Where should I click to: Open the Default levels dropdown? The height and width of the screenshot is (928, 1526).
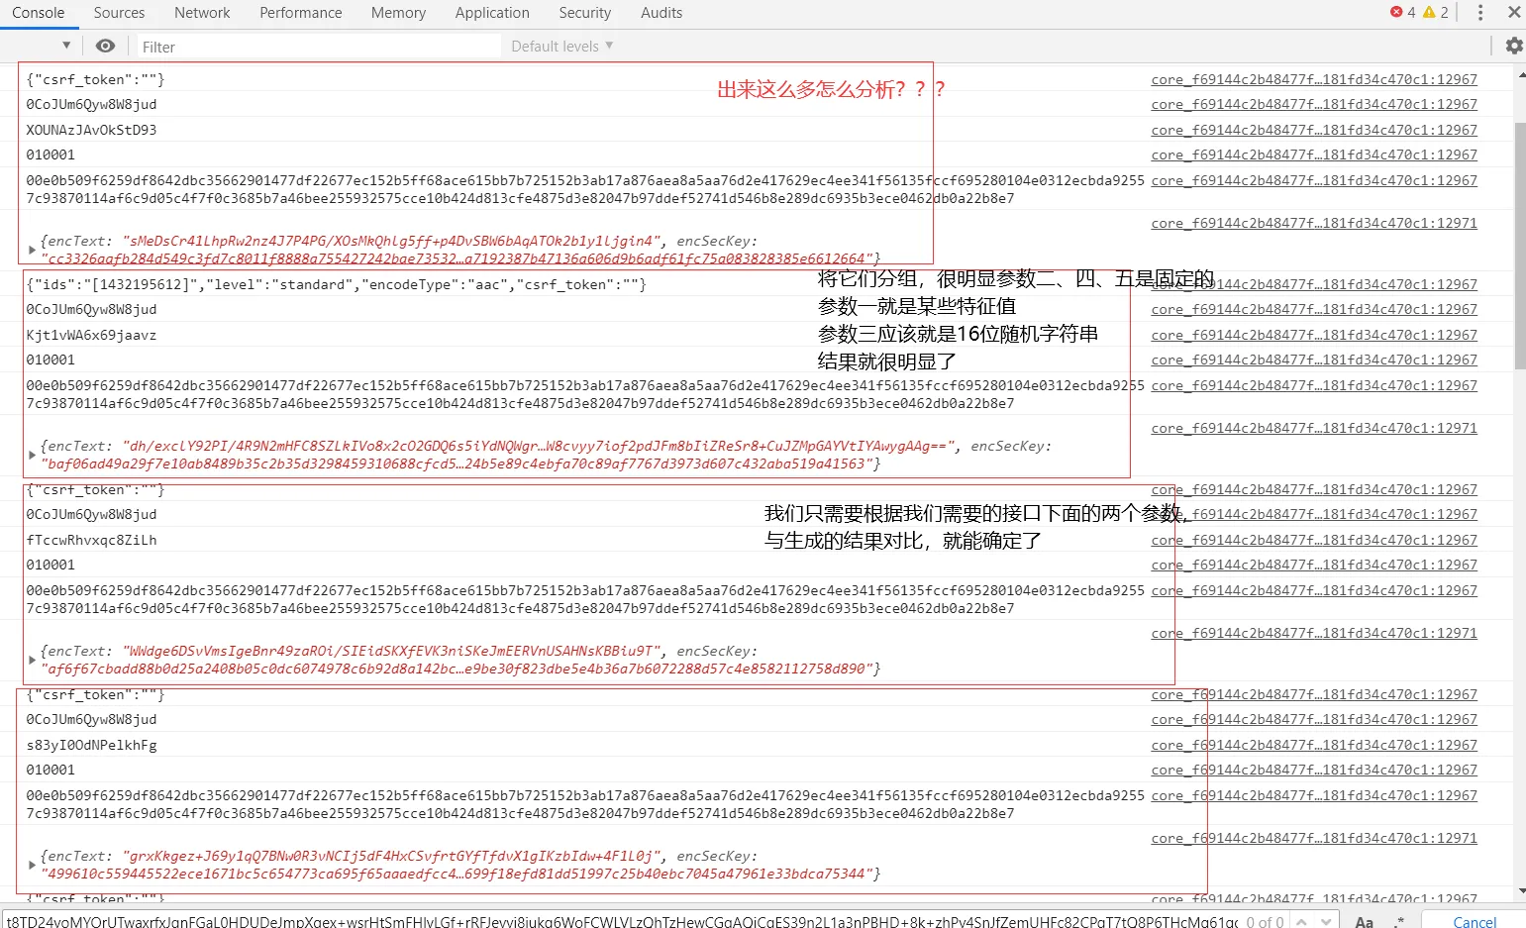click(x=560, y=46)
